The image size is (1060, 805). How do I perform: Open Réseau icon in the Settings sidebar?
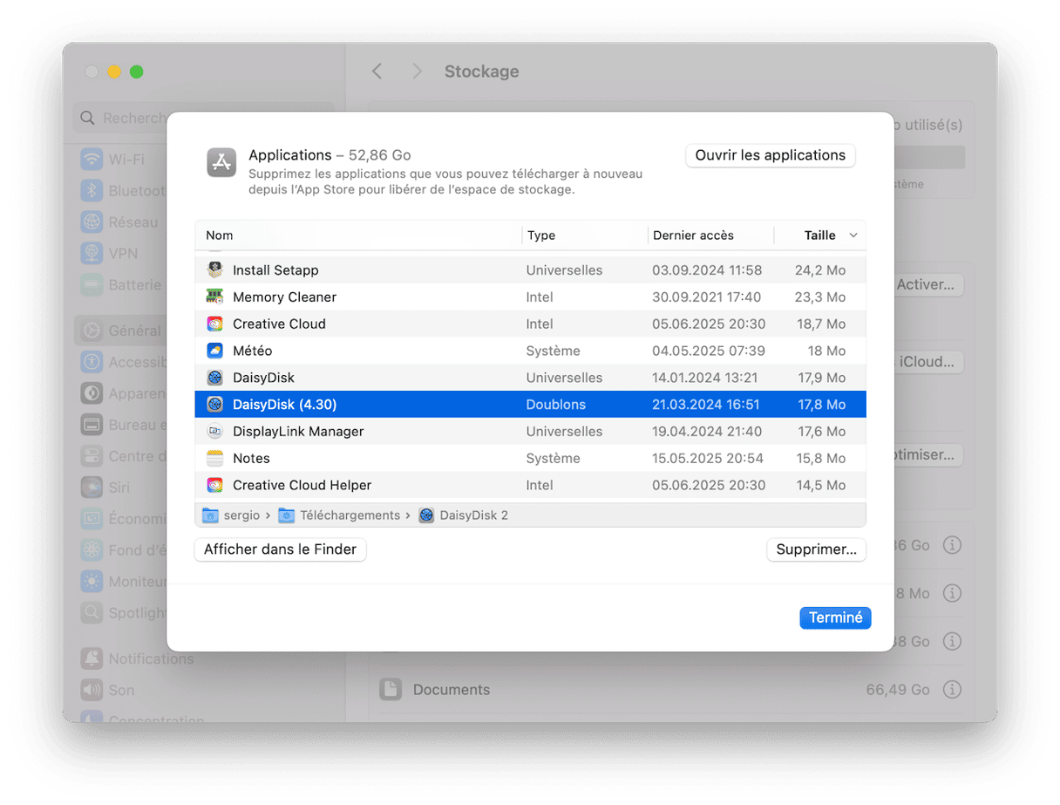(92, 222)
